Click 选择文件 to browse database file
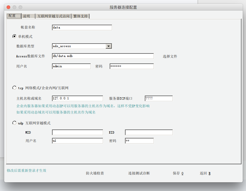 170,56
